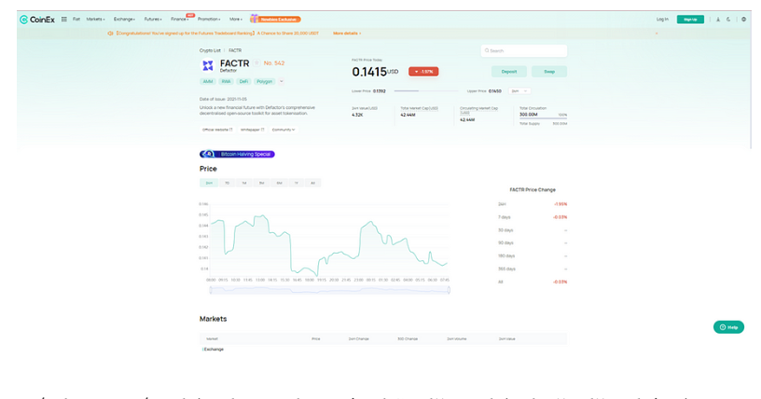This screenshot has width=761, height=399.
Task: Click the search magnifier icon
Action: click(486, 50)
